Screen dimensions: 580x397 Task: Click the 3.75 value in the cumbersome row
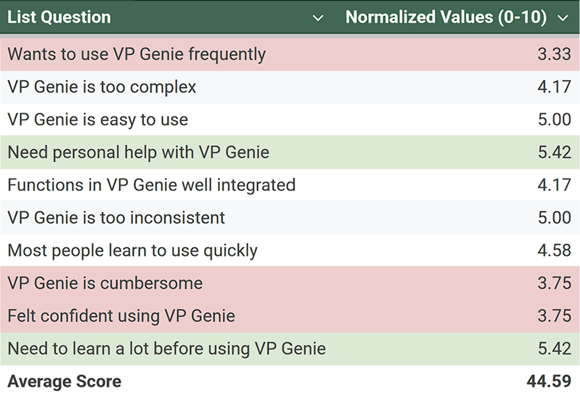(x=555, y=283)
